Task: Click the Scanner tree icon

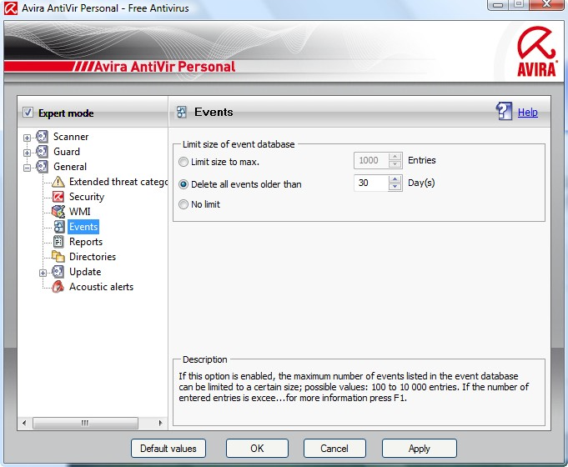Action: click(x=42, y=137)
